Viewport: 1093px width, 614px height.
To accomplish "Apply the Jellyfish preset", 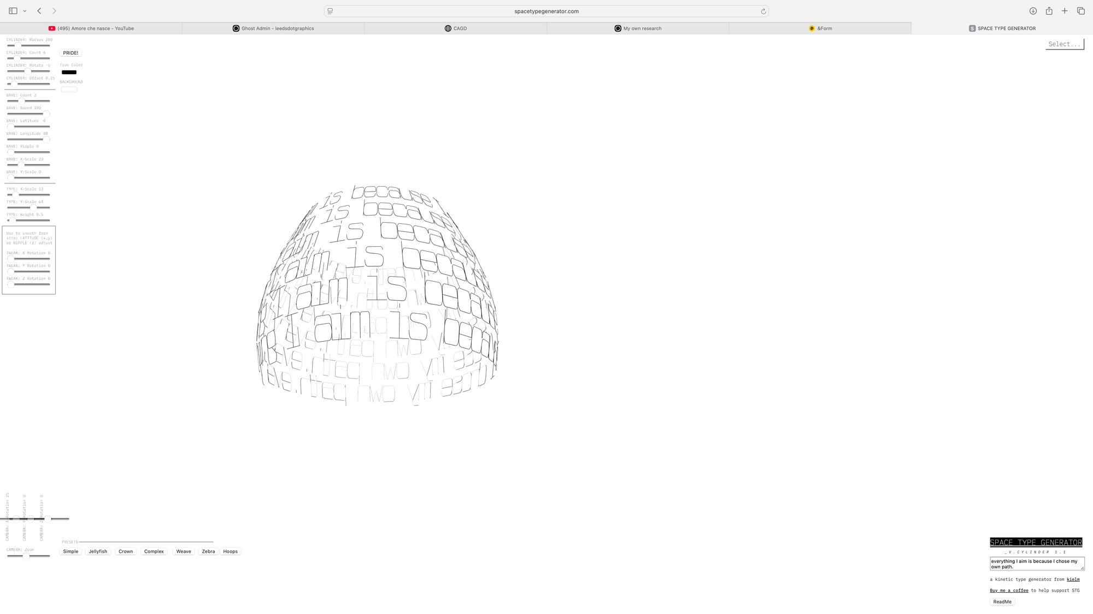I will pos(98,551).
